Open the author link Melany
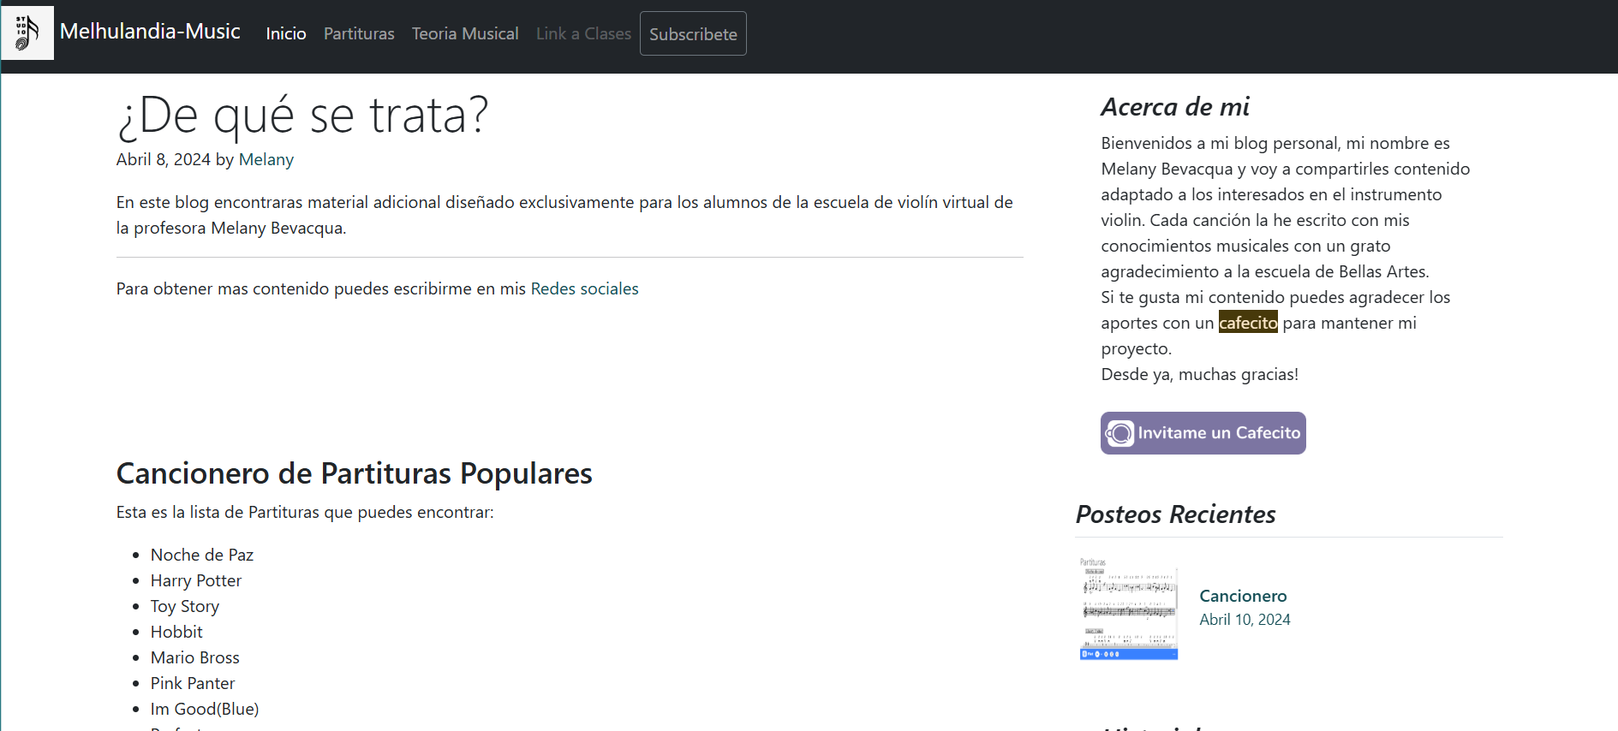This screenshot has height=731, width=1618. 266,159
